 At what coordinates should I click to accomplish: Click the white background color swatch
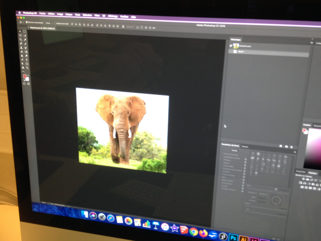(x=27, y=79)
